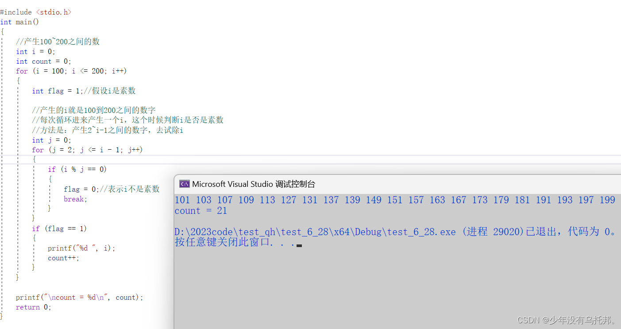Click the Microsoft Visual Studio 调试控制台 title
The height and width of the screenshot is (329, 621).
254,184
